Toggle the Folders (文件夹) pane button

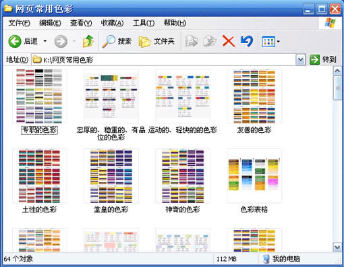[x=156, y=41]
